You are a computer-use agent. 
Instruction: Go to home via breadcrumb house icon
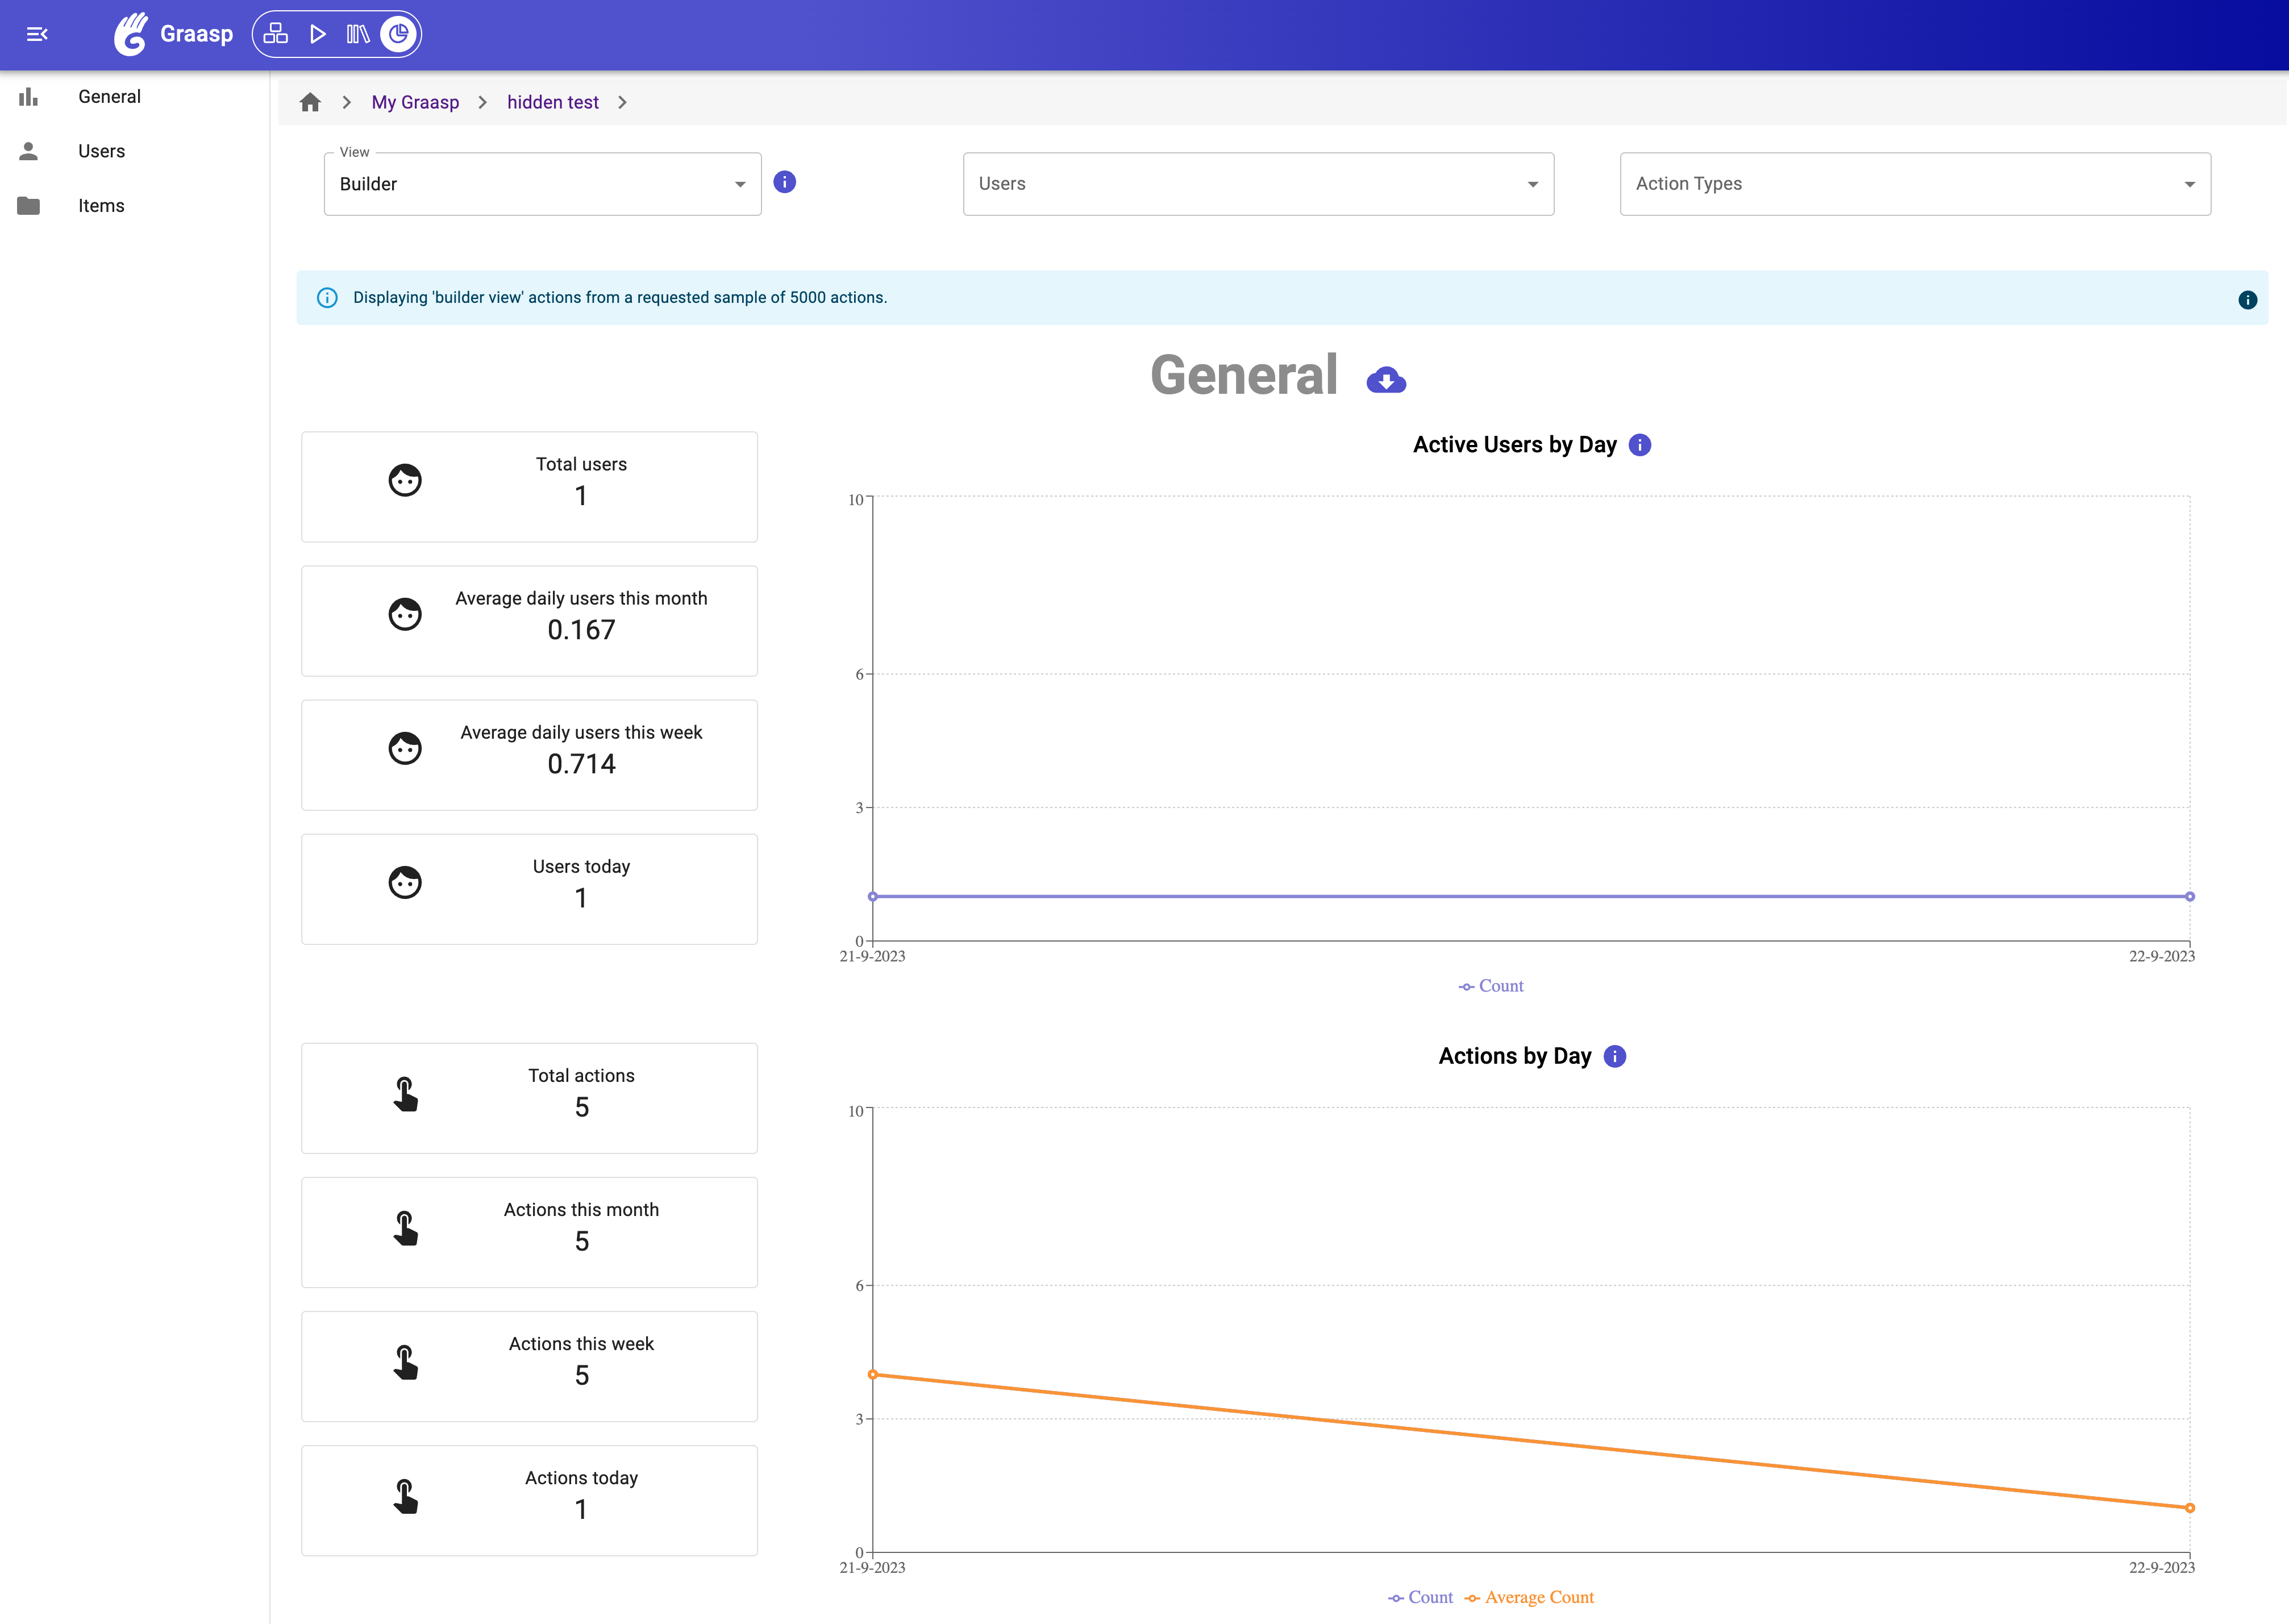coord(310,102)
